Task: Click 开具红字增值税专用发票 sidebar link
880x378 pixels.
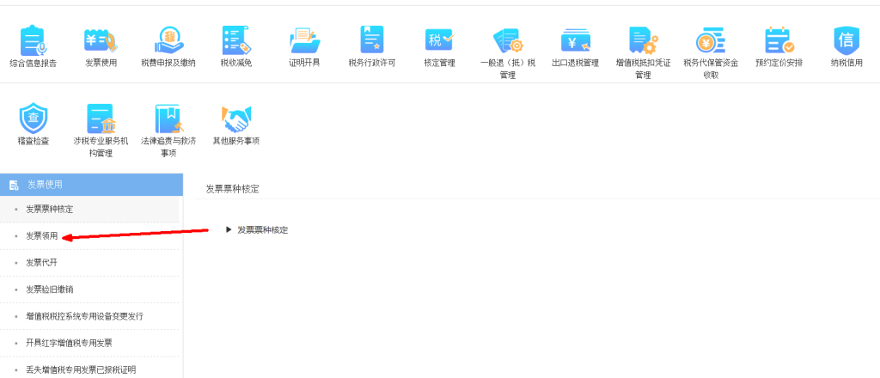Action: click(x=69, y=343)
